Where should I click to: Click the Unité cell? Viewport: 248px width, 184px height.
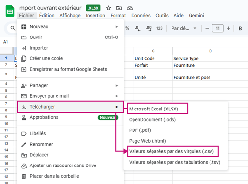(153, 74)
